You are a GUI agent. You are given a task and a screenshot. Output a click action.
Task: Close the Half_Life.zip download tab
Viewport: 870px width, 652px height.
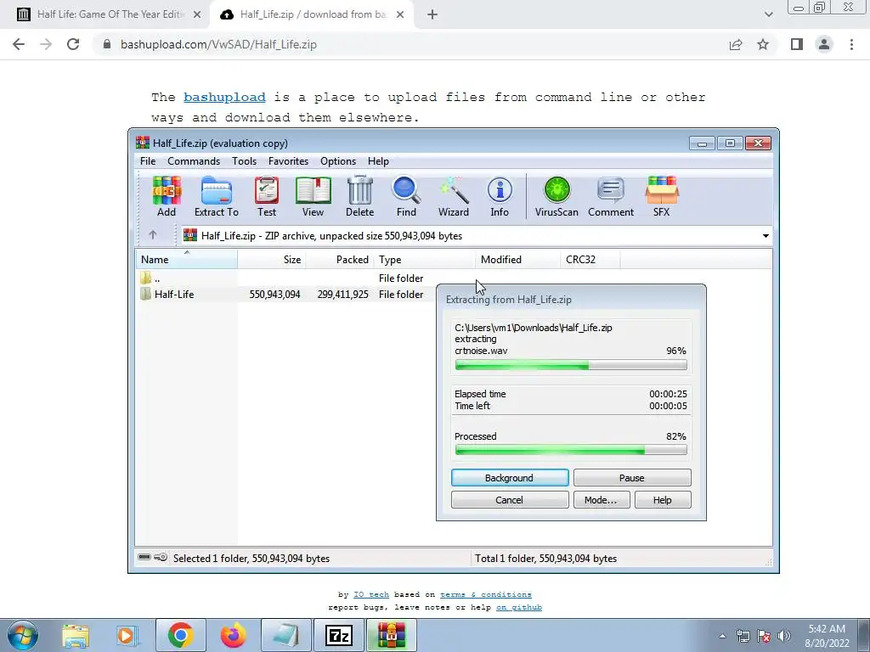pos(400,15)
